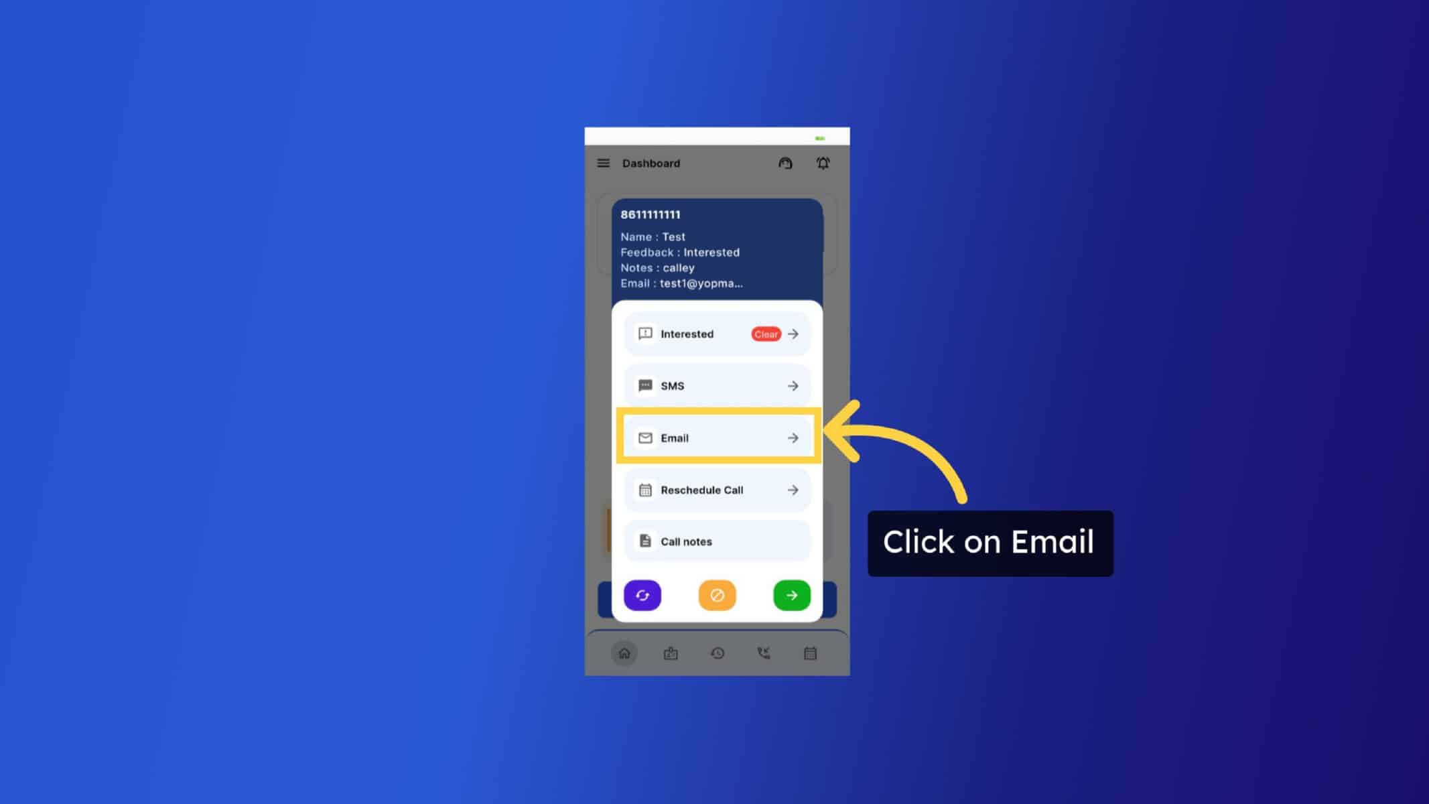Click the Clear badge on Interested

[766, 334]
